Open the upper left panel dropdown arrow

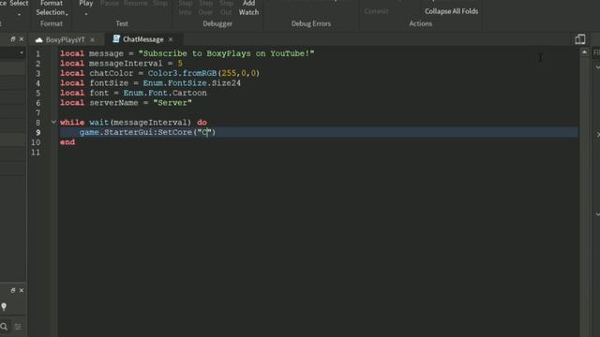pos(22,52)
